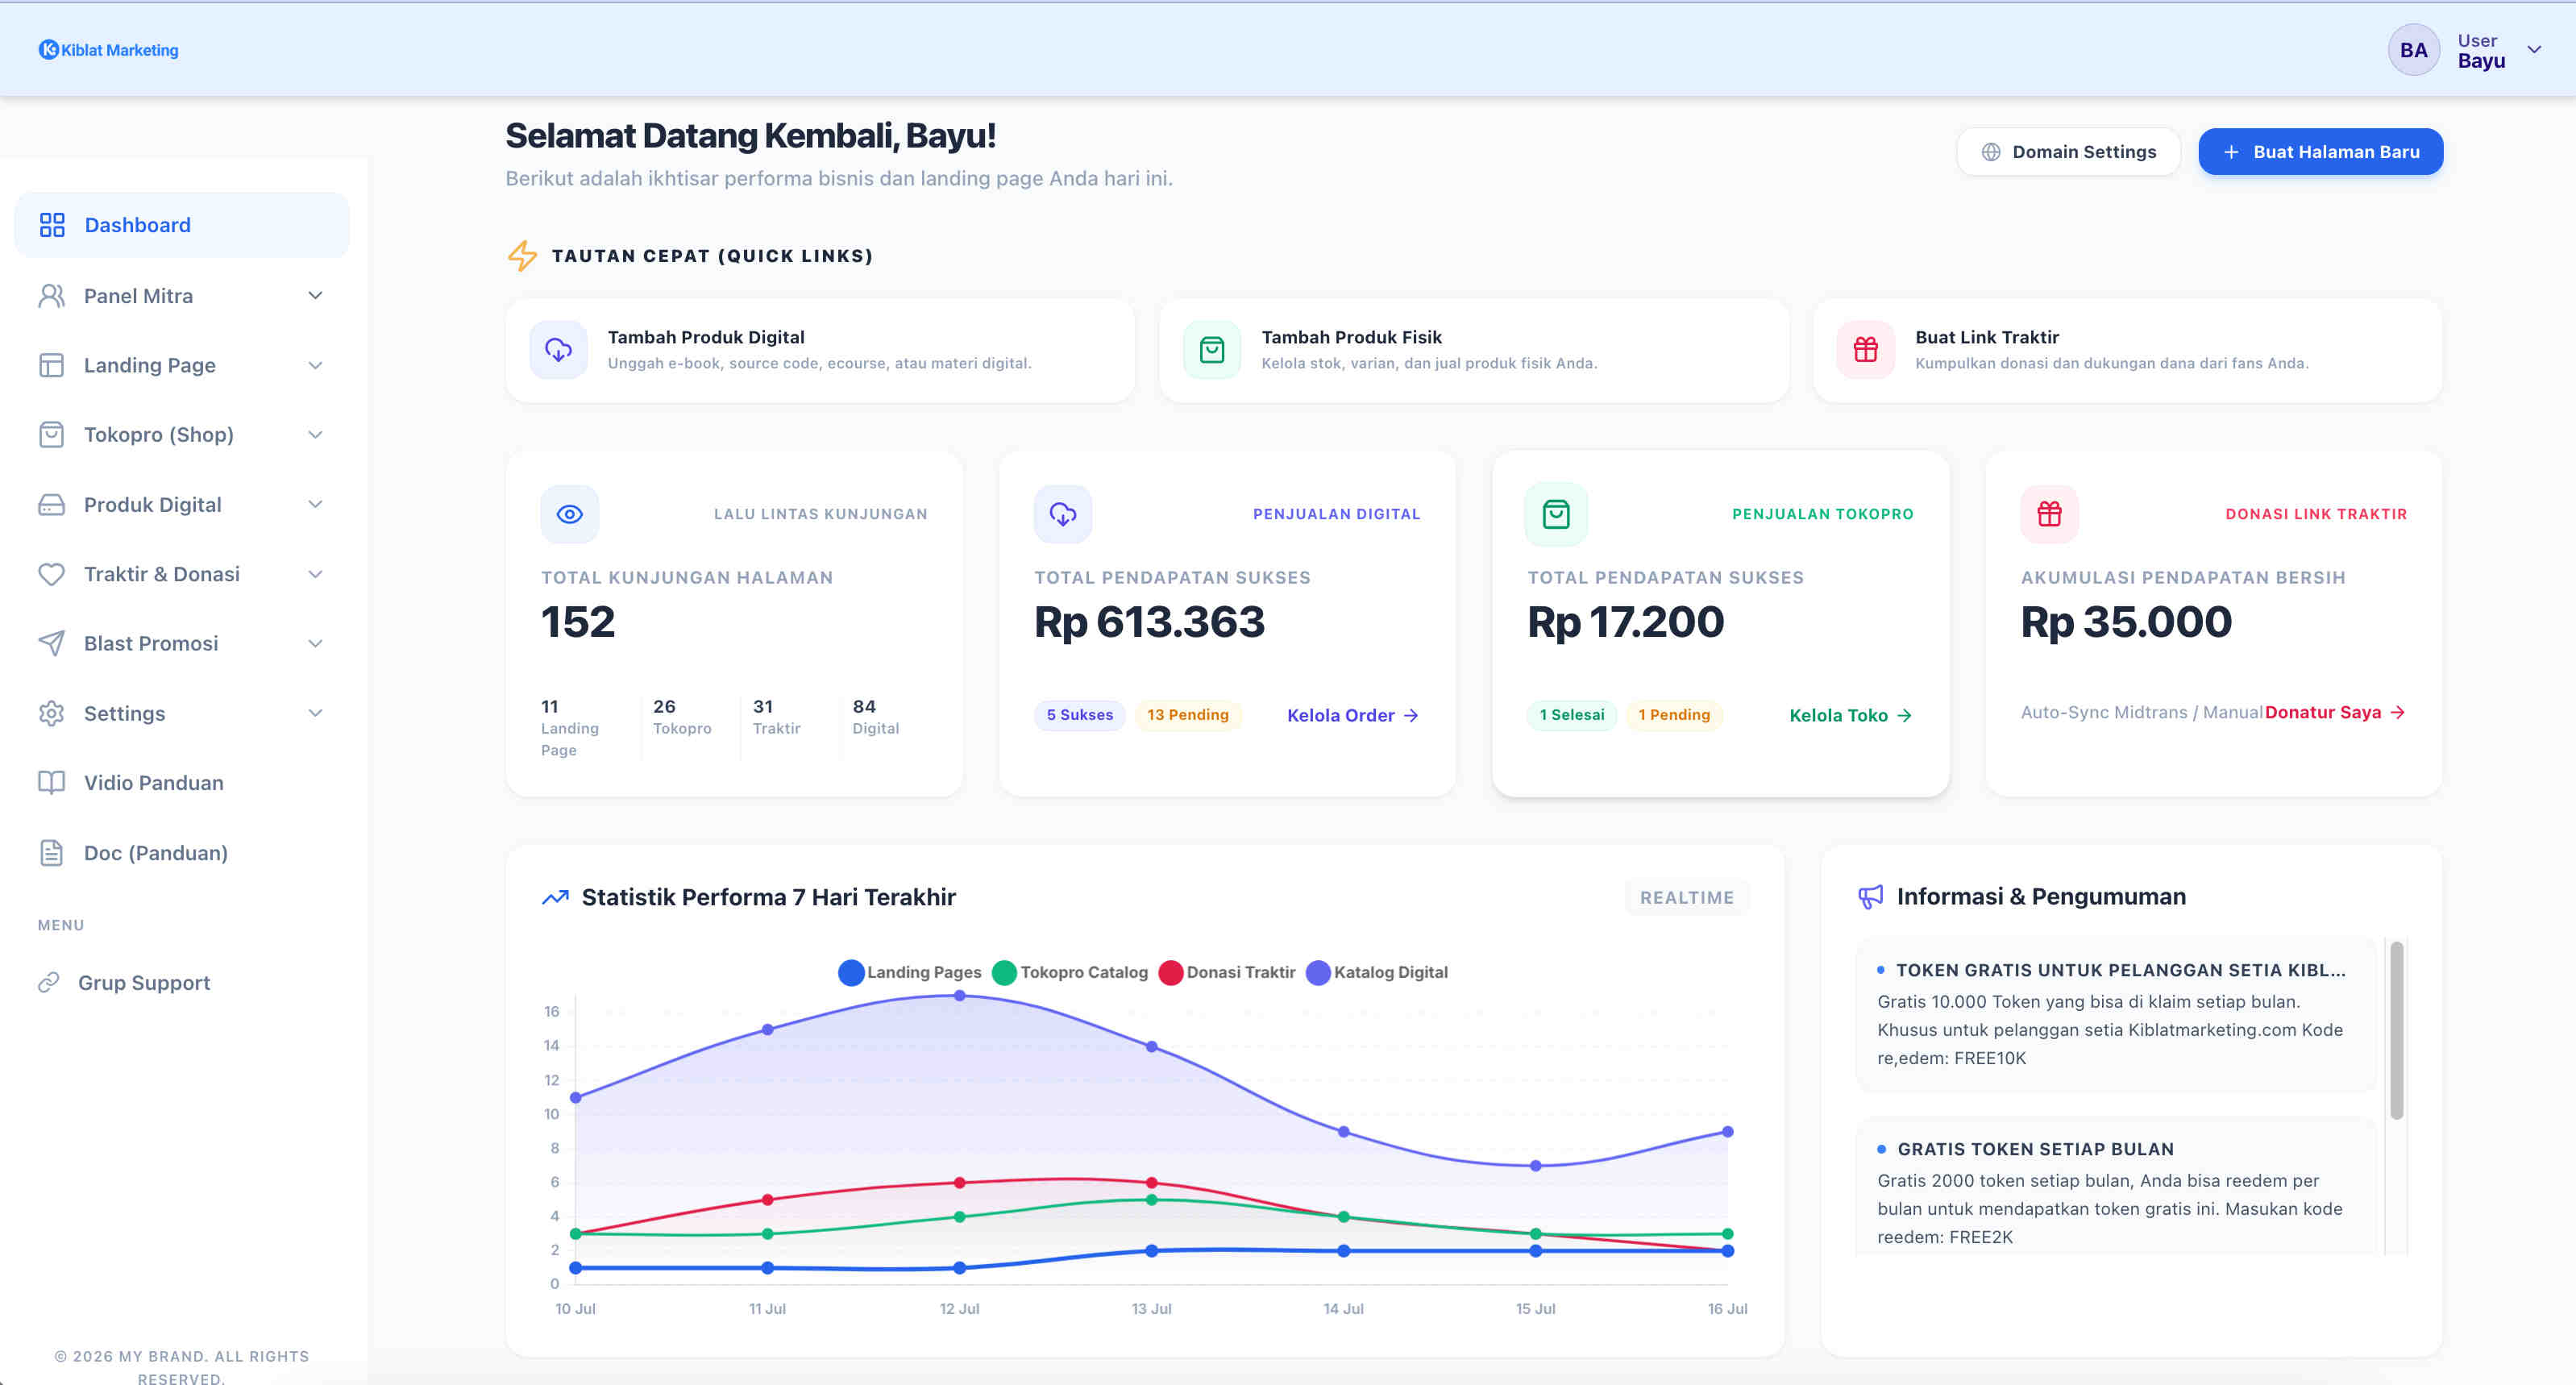Click the lightning bolt Quick Links icon
The image size is (2576, 1385).
click(x=522, y=256)
